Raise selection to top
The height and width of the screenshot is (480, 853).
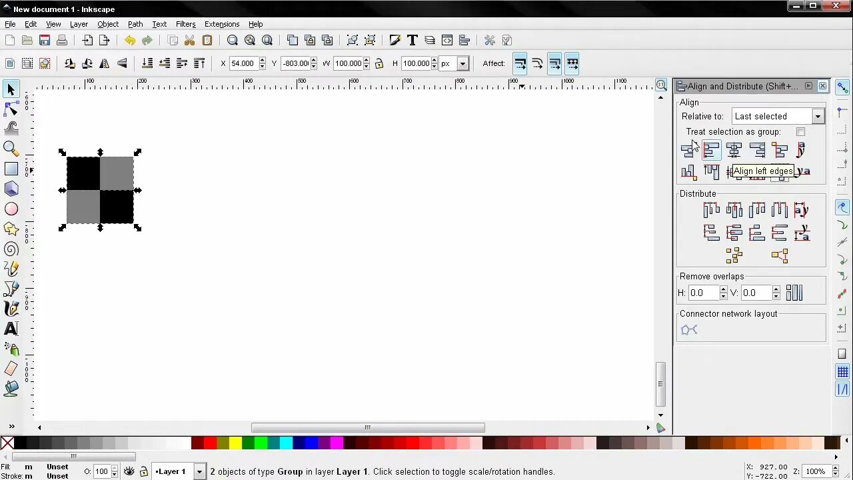click(199, 63)
